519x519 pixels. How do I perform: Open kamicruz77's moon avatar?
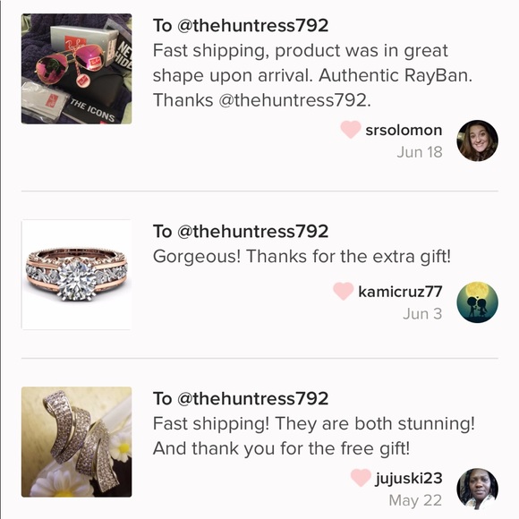(x=477, y=302)
